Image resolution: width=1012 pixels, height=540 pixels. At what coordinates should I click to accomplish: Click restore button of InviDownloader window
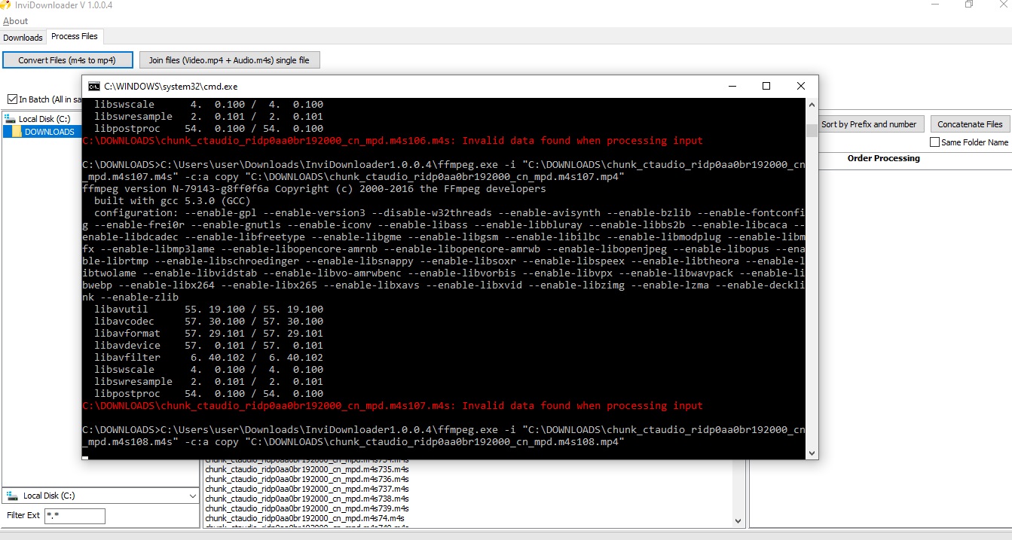(969, 5)
